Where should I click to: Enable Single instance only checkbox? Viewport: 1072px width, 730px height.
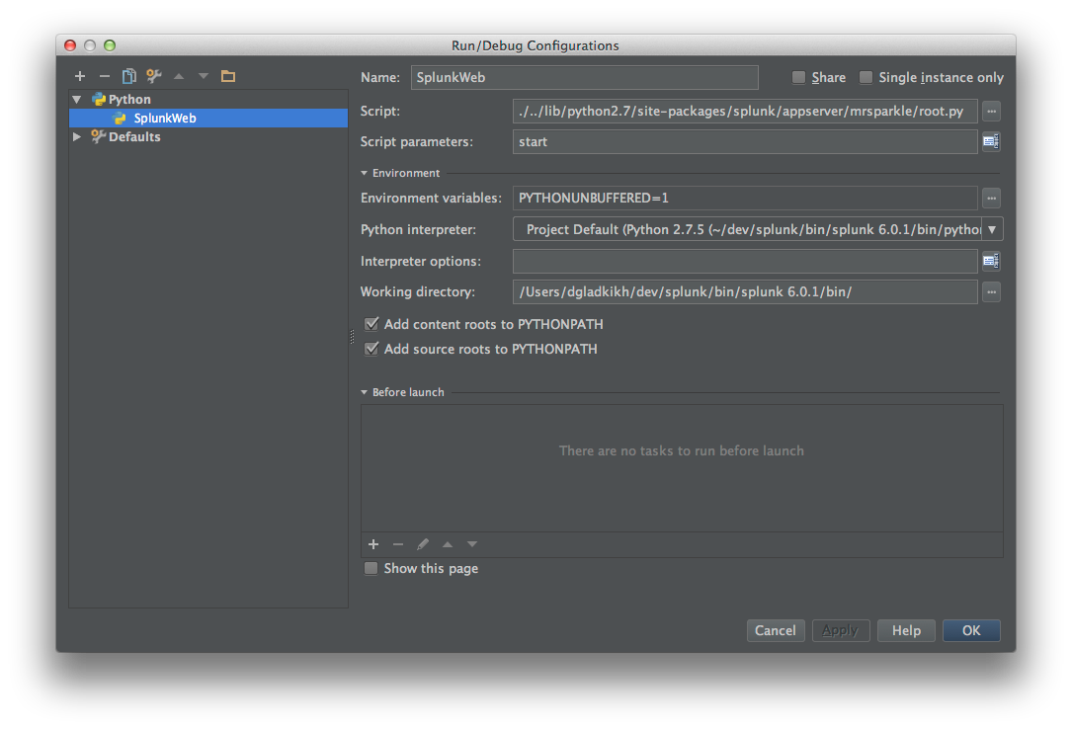866,77
